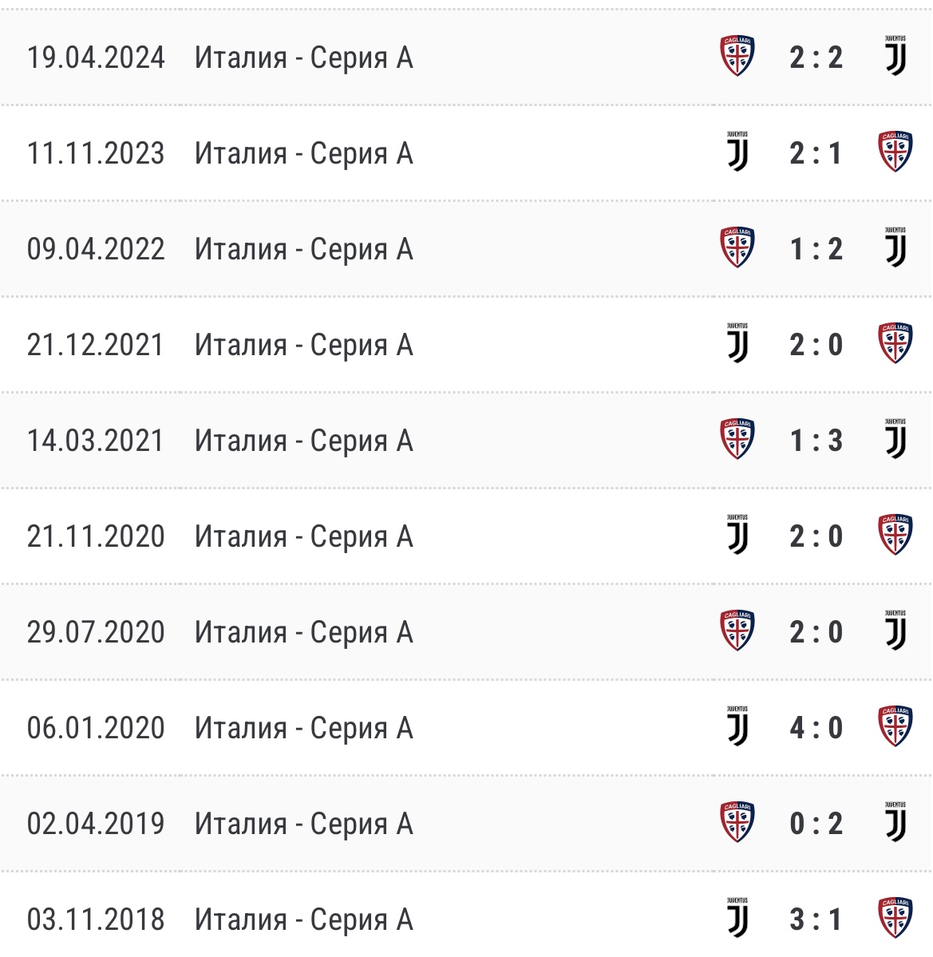The width and height of the screenshot is (933, 957).
Task: Click Cagliari logo in 19.04.2024 match
Action: 737,57
